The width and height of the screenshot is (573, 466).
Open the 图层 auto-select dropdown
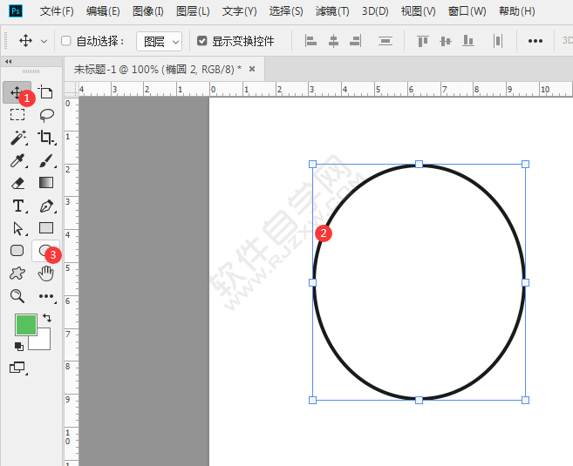[x=159, y=41]
